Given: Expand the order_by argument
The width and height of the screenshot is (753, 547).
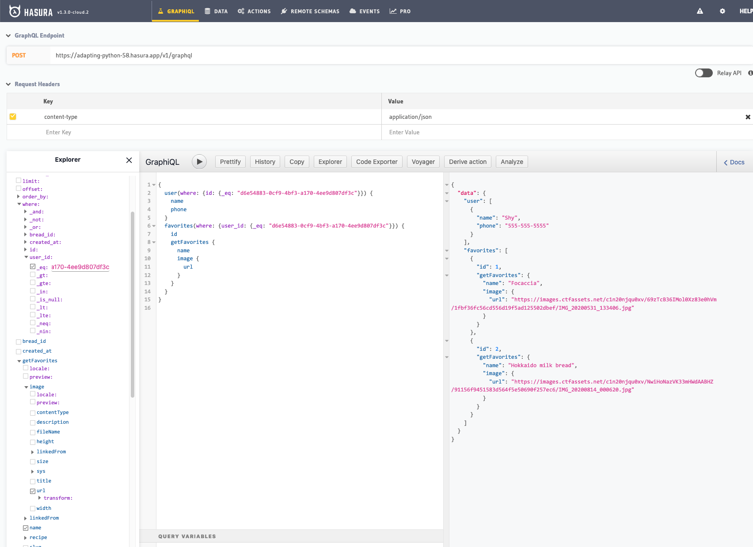Looking at the screenshot, I should (x=19, y=197).
